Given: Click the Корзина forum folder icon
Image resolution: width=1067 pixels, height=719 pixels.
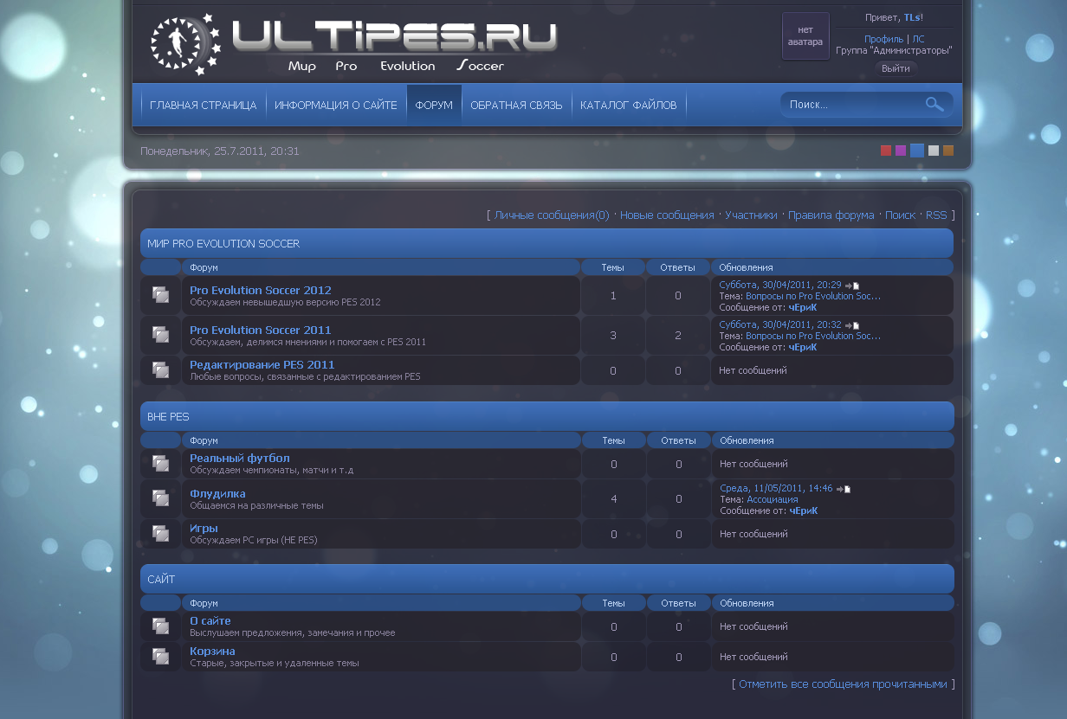Looking at the screenshot, I should pyautogui.click(x=160, y=657).
